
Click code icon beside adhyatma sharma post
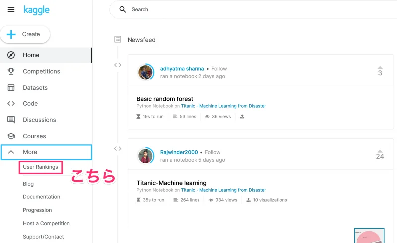point(118,65)
